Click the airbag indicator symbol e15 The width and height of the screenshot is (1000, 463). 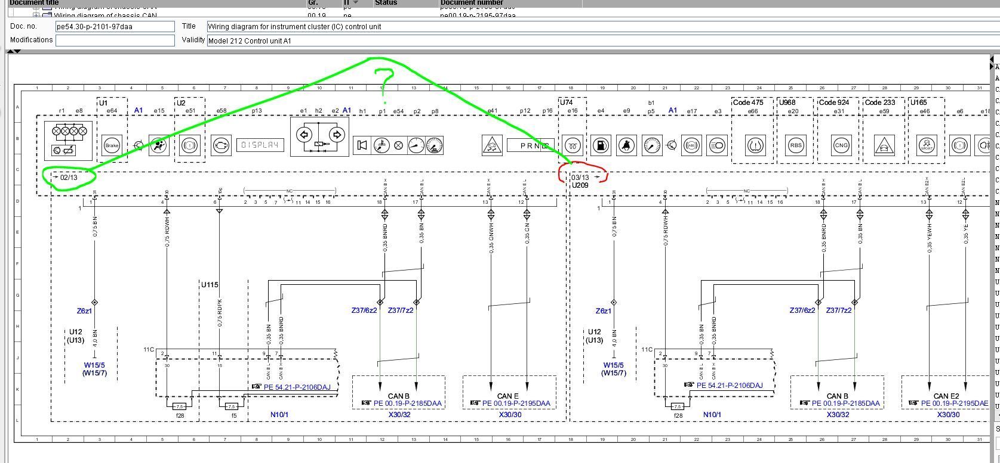pos(158,145)
